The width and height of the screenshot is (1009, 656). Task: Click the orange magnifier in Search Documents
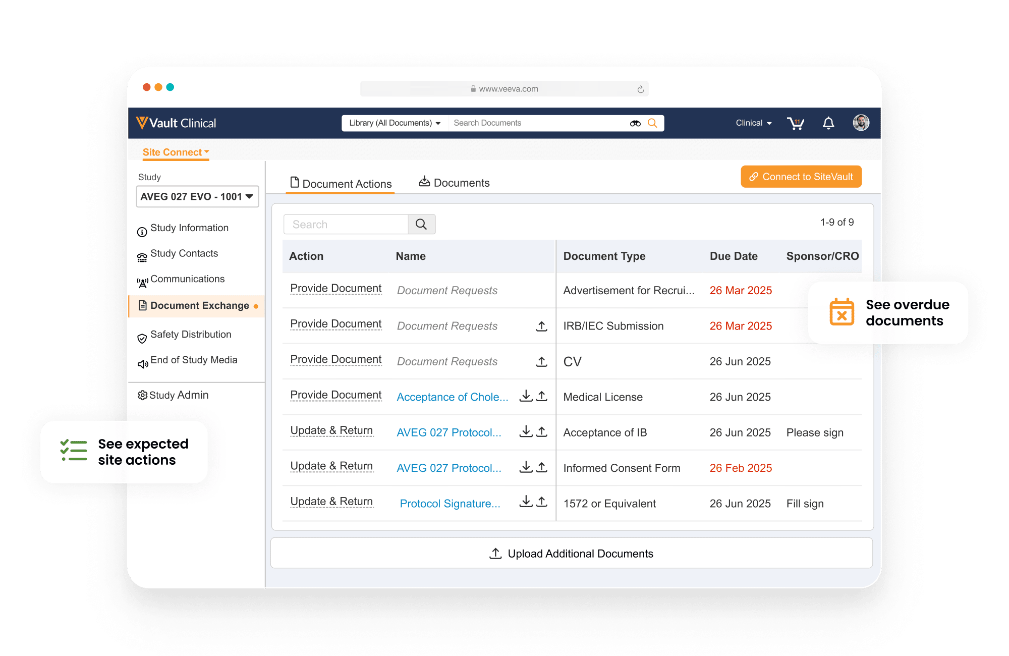652,123
